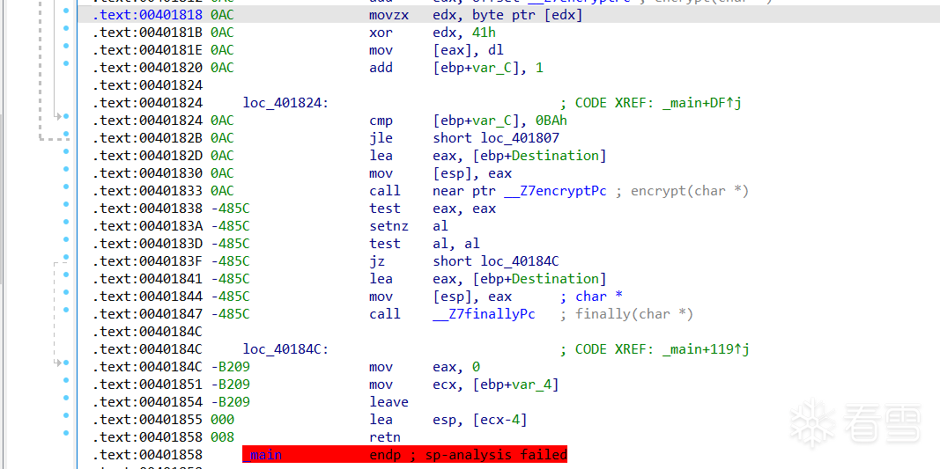Select the 0BAh constant in cmp
940x469 pixels.
pyautogui.click(x=551, y=121)
